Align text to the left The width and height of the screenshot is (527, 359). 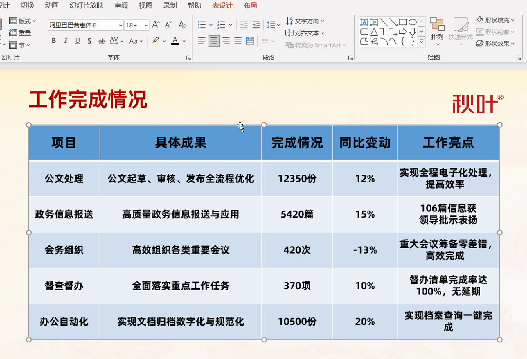tap(202, 41)
